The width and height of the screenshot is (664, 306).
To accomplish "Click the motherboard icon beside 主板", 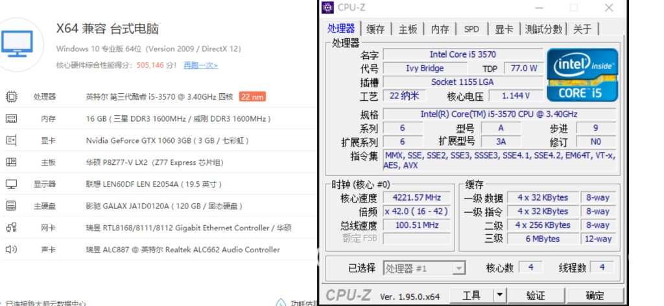I will [12, 162].
